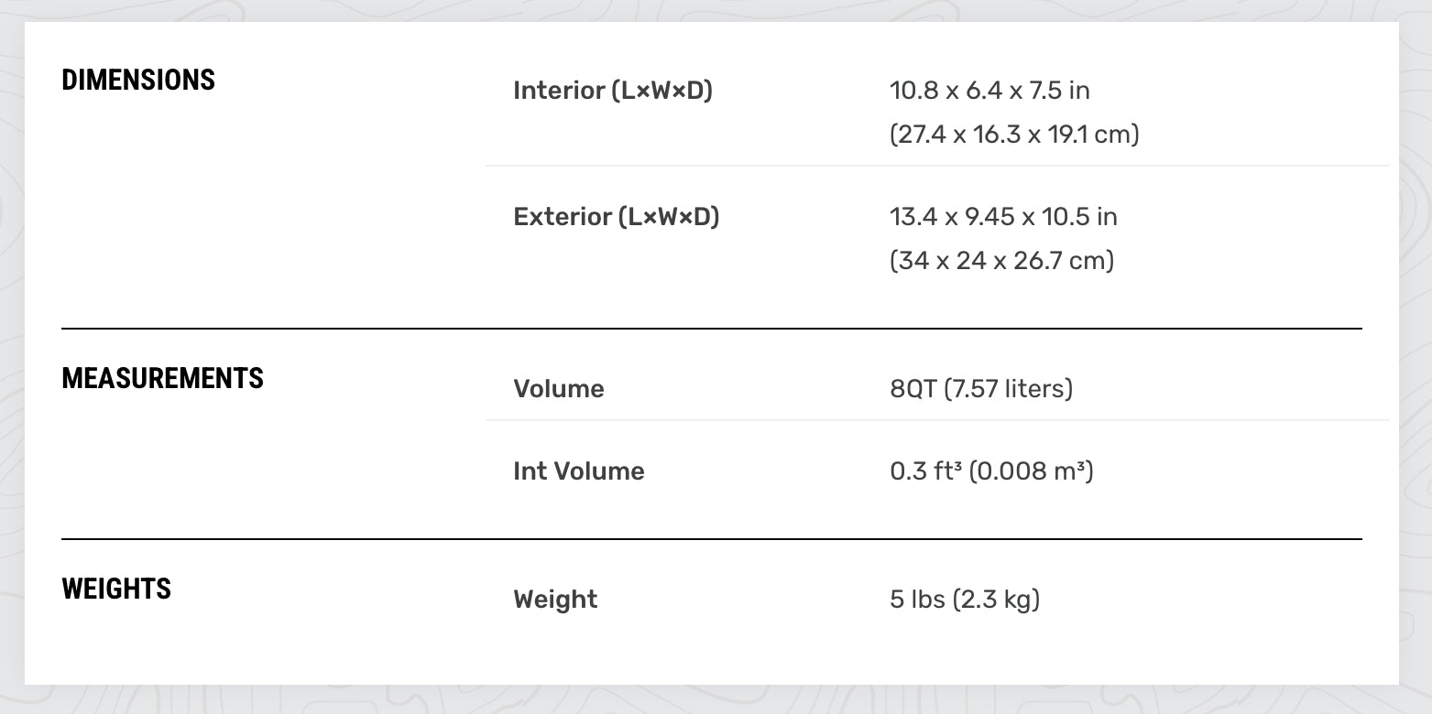Screen dimensions: 1432x714
Task: Click interior metric 27.4 x 16.3 x 19.1 cm
Action: 1014,135
